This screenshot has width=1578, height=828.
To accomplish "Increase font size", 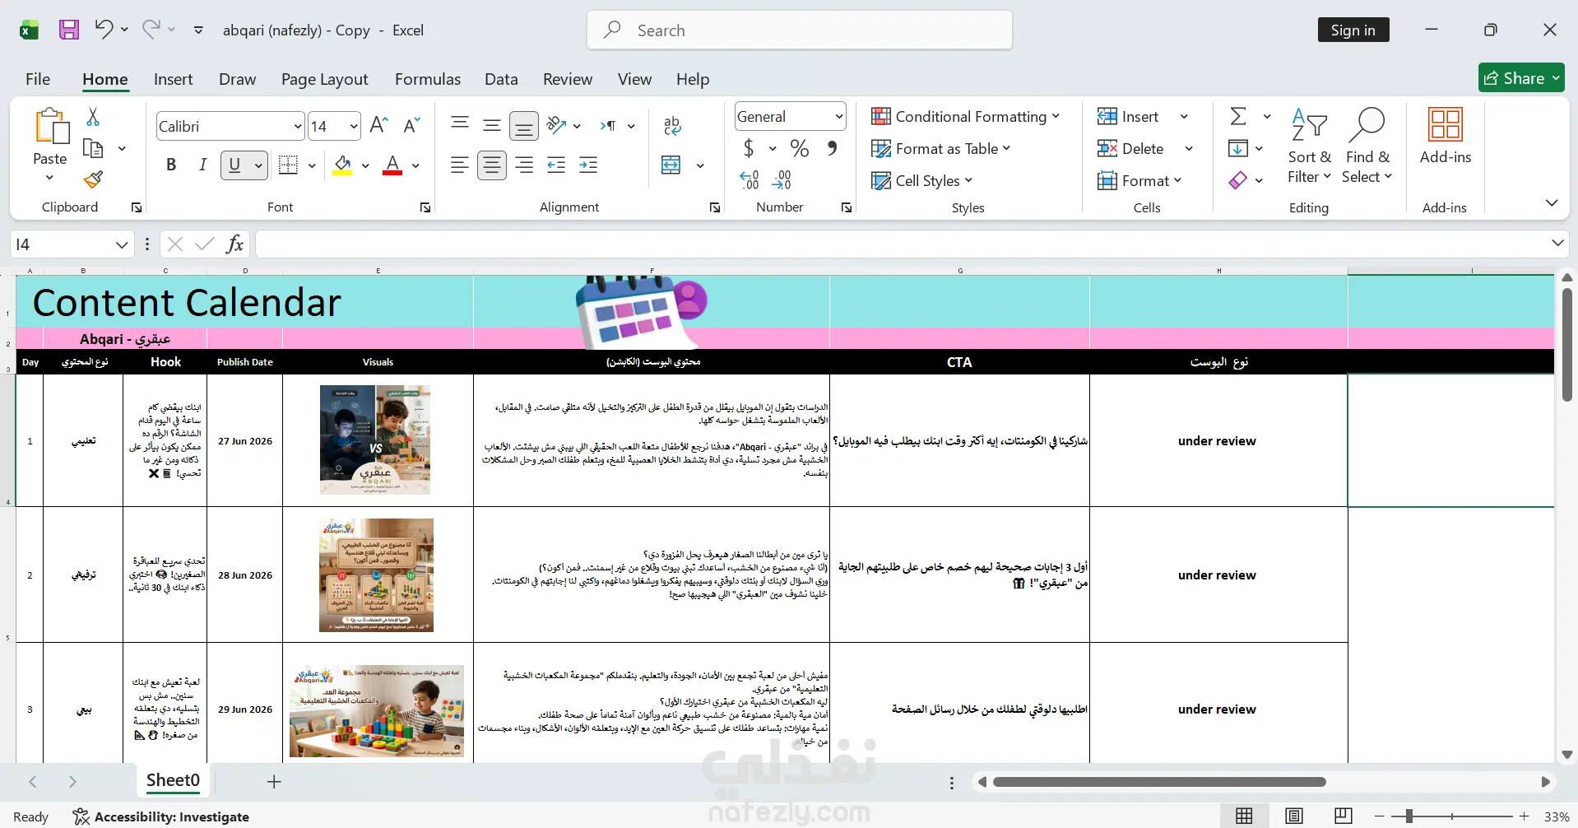I will [x=378, y=125].
